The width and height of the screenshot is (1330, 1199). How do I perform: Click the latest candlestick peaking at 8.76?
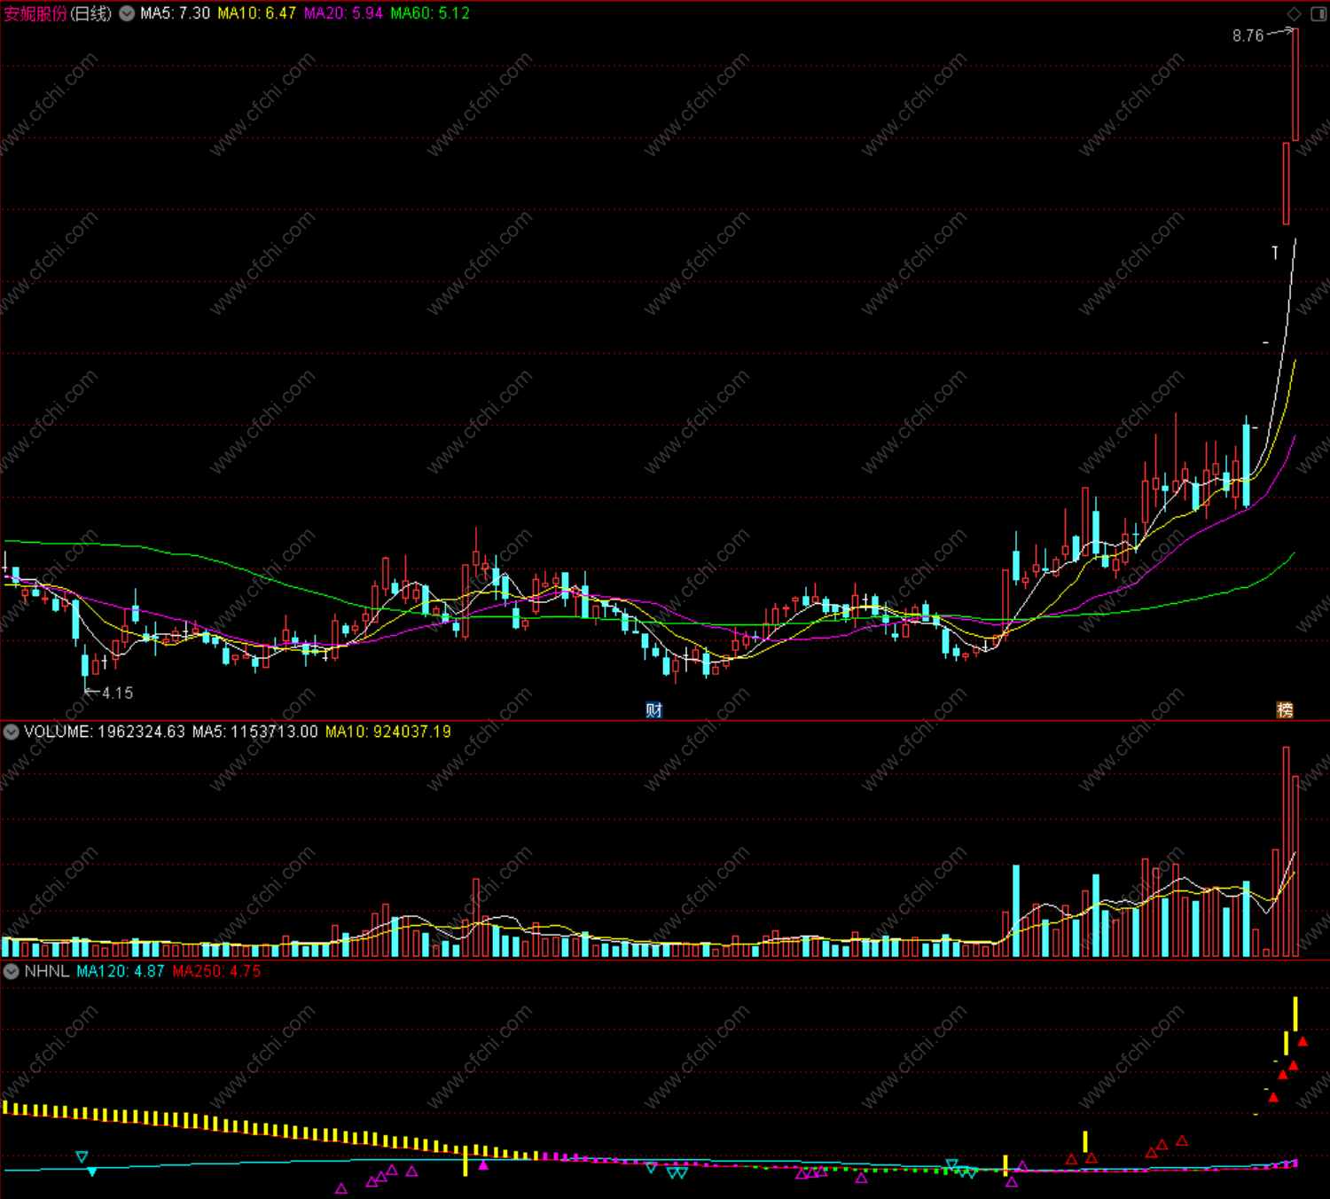pyautogui.click(x=1295, y=84)
